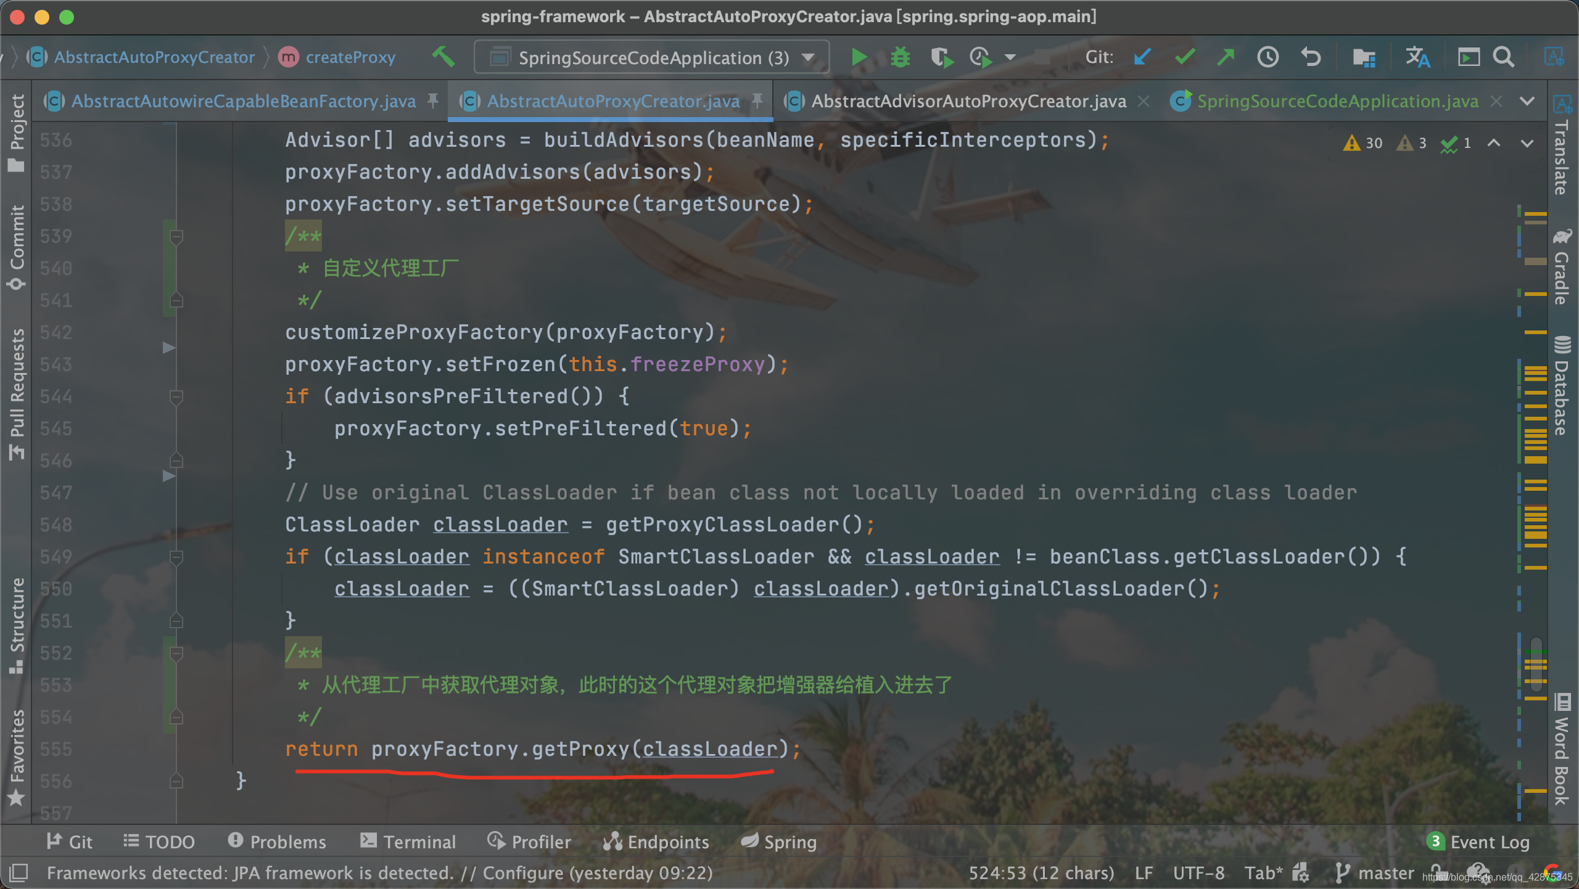This screenshot has width=1579, height=889.
Task: Open Git show history clock icon
Action: [1268, 57]
